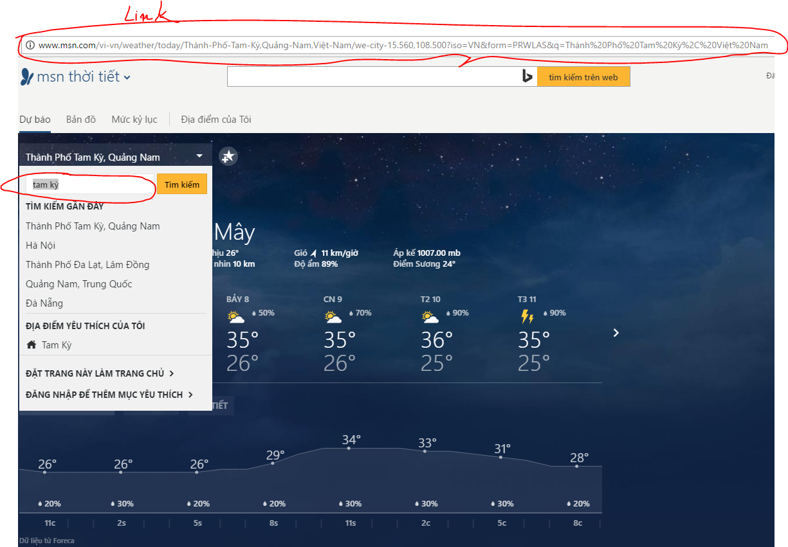
Task: Click the Bing logo in search box
Action: [x=527, y=77]
